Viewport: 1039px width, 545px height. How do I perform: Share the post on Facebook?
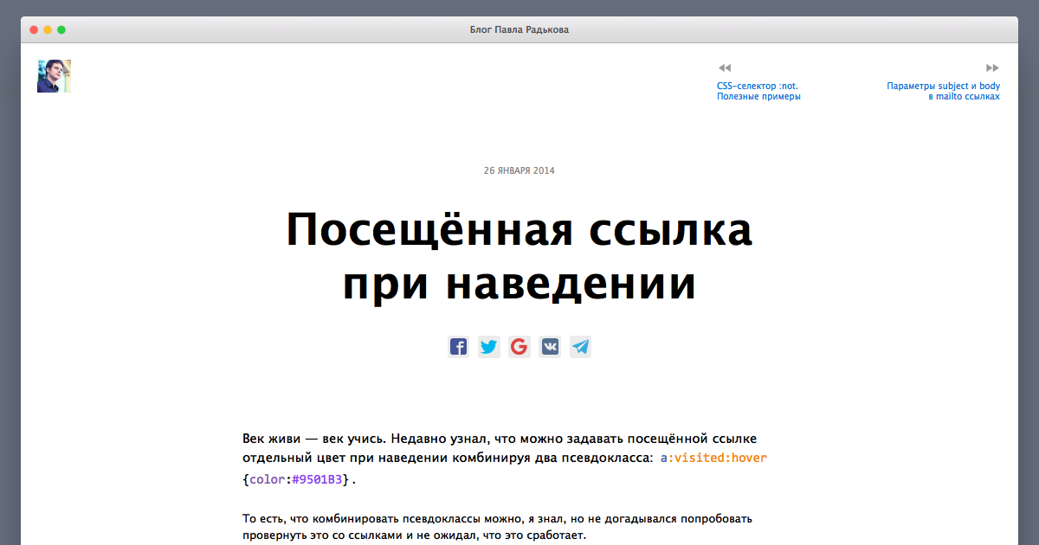point(458,347)
